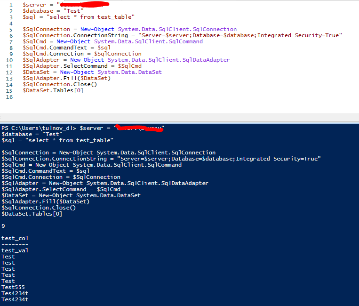Click the Test555 output row

point(13,287)
